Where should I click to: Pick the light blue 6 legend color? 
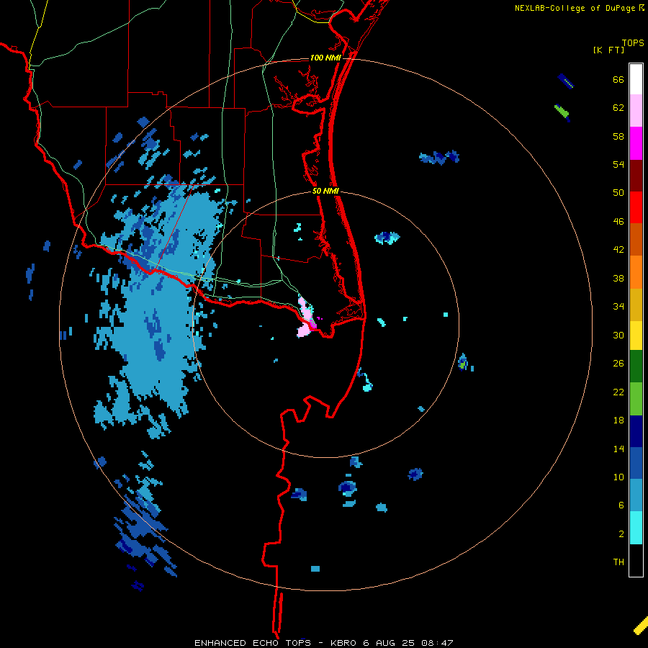(x=636, y=495)
